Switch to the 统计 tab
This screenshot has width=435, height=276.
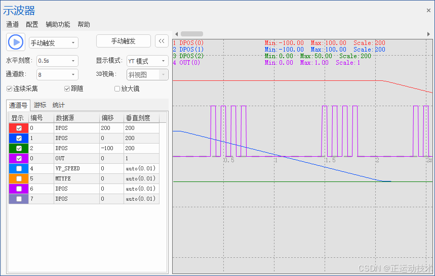point(59,105)
